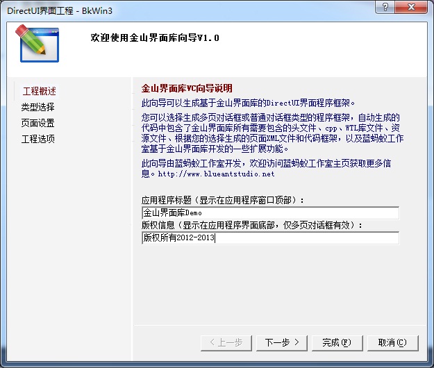This screenshot has height=368, width=434.
Task: Focus the copyright field 版权所有2012-2013
Action: tap(270, 237)
